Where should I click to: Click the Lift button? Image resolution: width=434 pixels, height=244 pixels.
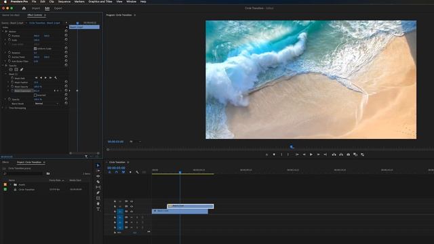[334, 155]
